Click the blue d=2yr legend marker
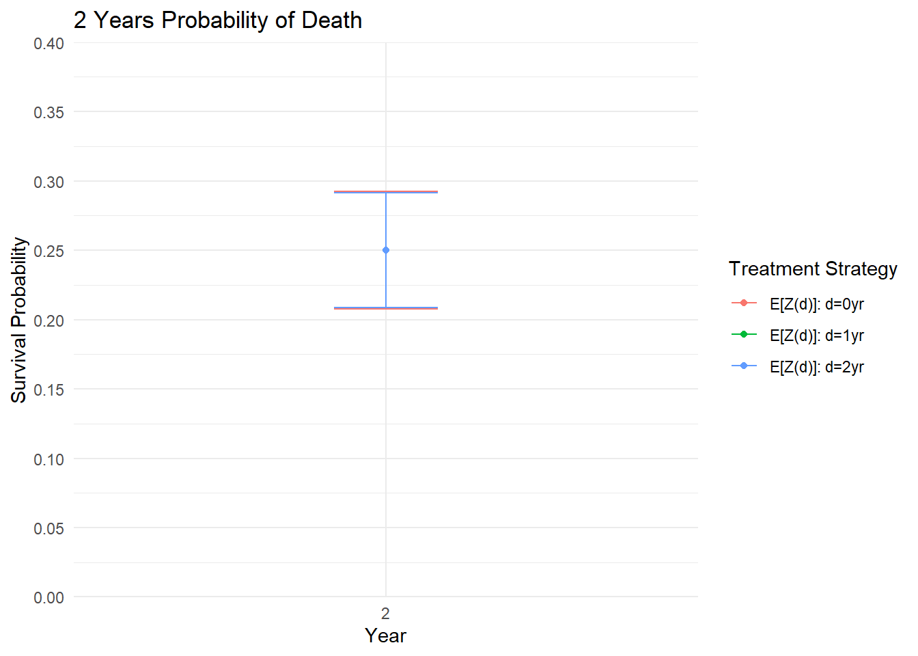 tap(744, 366)
